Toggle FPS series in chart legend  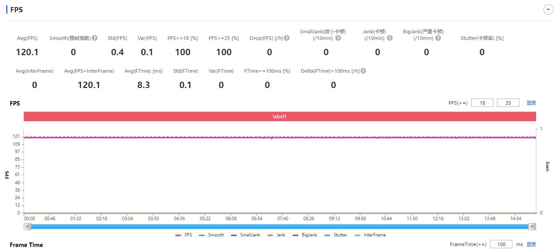coord(184,235)
